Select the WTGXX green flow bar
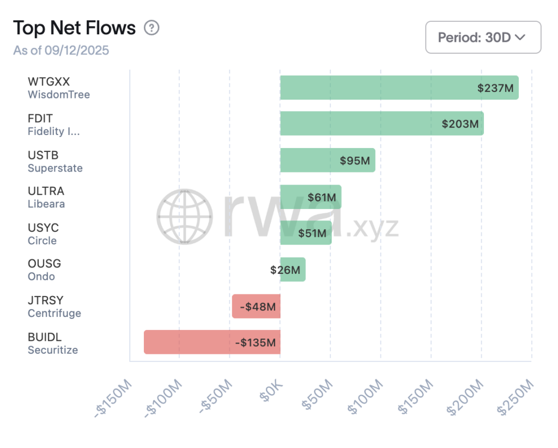 pos(398,87)
